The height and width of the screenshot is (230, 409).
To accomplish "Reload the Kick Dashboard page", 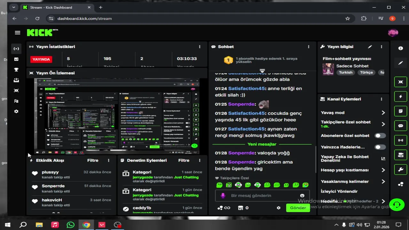I will [37, 19].
